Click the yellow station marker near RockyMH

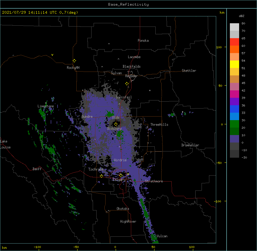coord(74,61)
